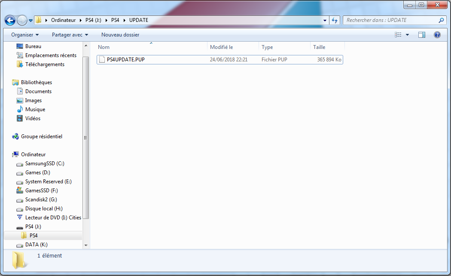Screen dimensions: 451x276
Task: Click the Nouveau dossier button
Action: [x=120, y=35]
